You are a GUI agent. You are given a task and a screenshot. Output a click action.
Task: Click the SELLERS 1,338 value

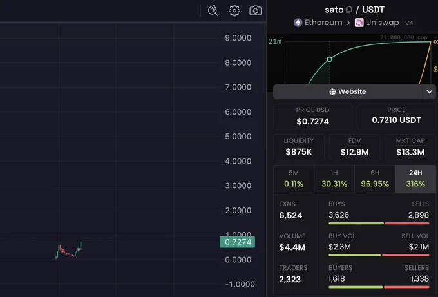pyautogui.click(x=420, y=278)
